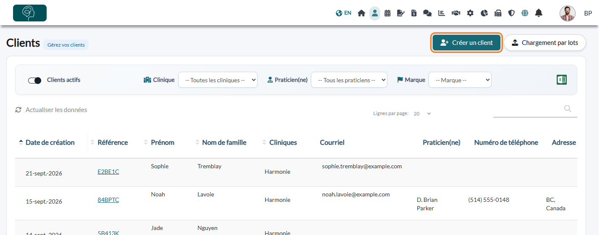605x235 pixels.
Task: Click Actualiser les données
Action: click(56, 110)
